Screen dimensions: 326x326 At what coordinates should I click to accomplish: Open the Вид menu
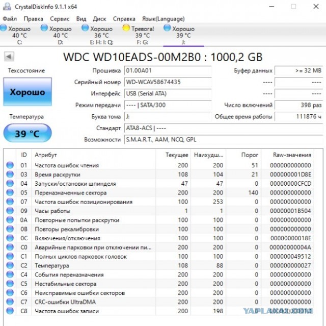(x=81, y=19)
